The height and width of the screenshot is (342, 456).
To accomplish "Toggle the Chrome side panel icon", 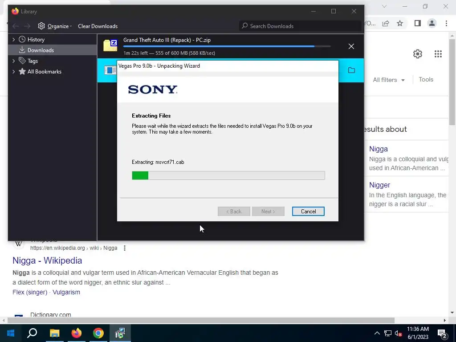I will pyautogui.click(x=418, y=23).
